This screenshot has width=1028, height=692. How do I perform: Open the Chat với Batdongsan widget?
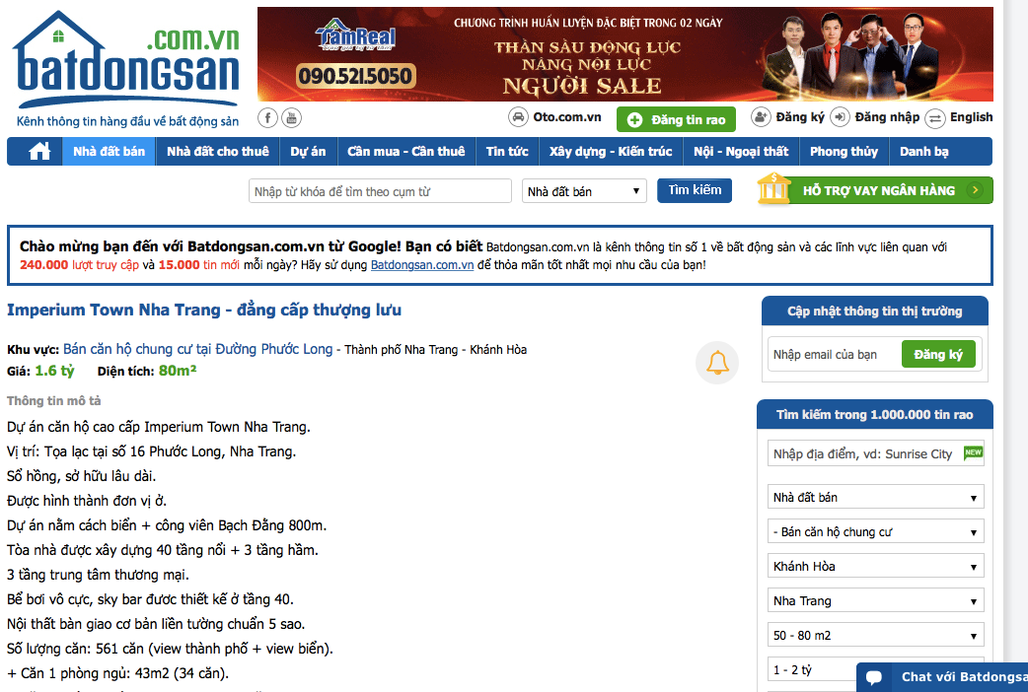tap(943, 677)
